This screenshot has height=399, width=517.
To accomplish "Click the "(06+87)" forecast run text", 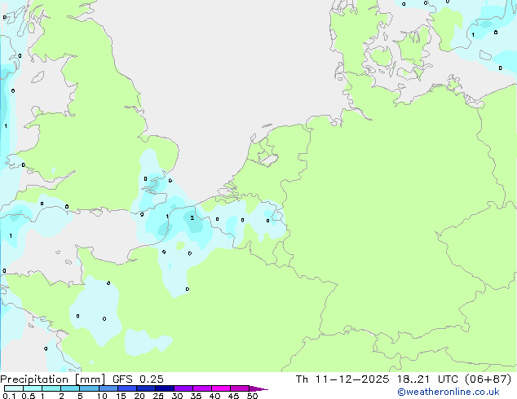I will point(488,379).
